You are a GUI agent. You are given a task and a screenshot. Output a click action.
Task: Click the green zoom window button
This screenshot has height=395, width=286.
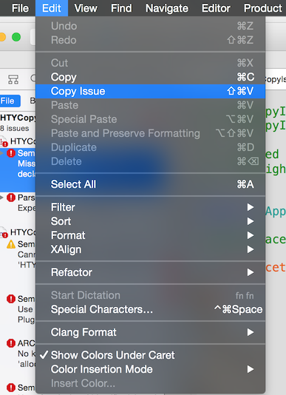[16, 37]
